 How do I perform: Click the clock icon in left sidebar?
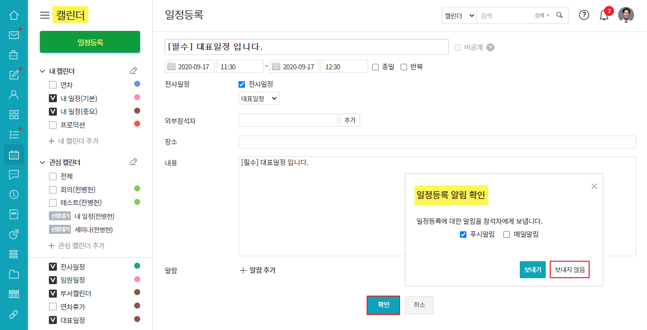pos(14,194)
